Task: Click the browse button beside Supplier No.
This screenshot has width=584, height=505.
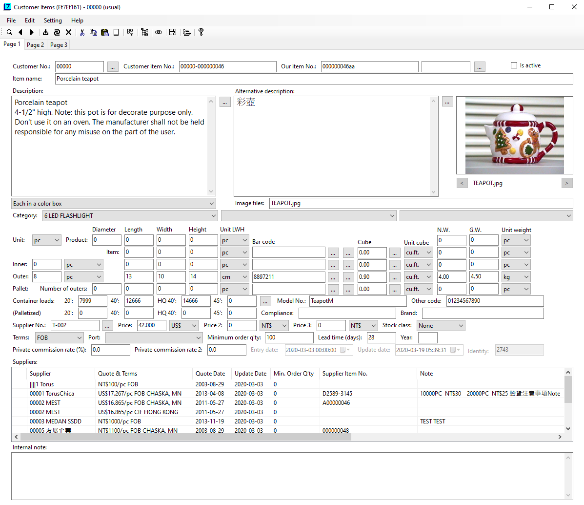Action: pyautogui.click(x=107, y=326)
